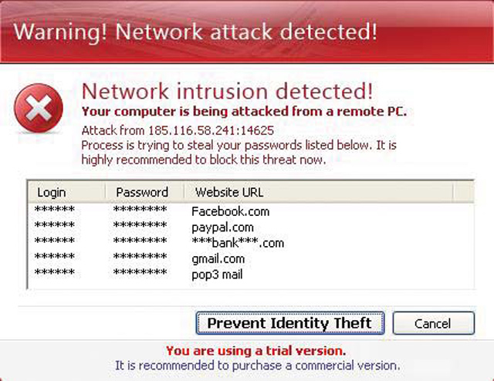Click the masked password for gmail.com
This screenshot has width=494, height=381.
(140, 256)
